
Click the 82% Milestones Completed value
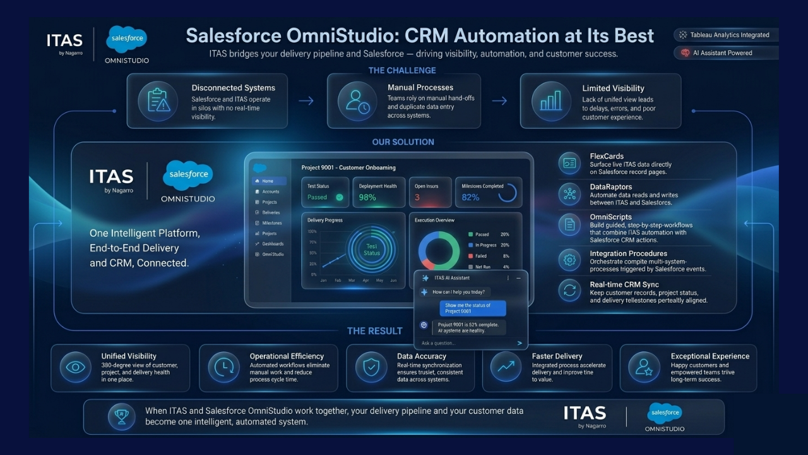470,197
